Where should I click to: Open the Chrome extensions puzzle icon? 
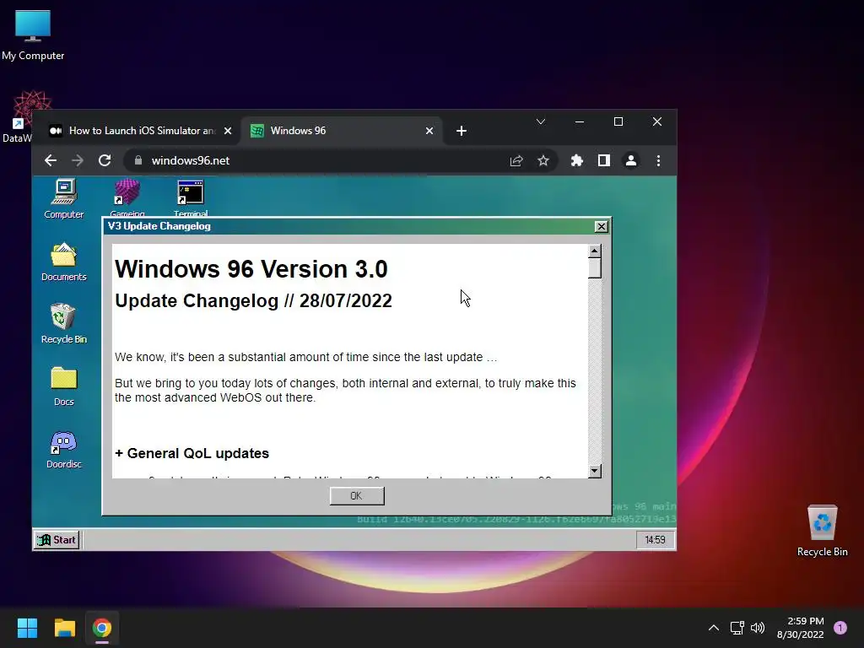click(577, 160)
